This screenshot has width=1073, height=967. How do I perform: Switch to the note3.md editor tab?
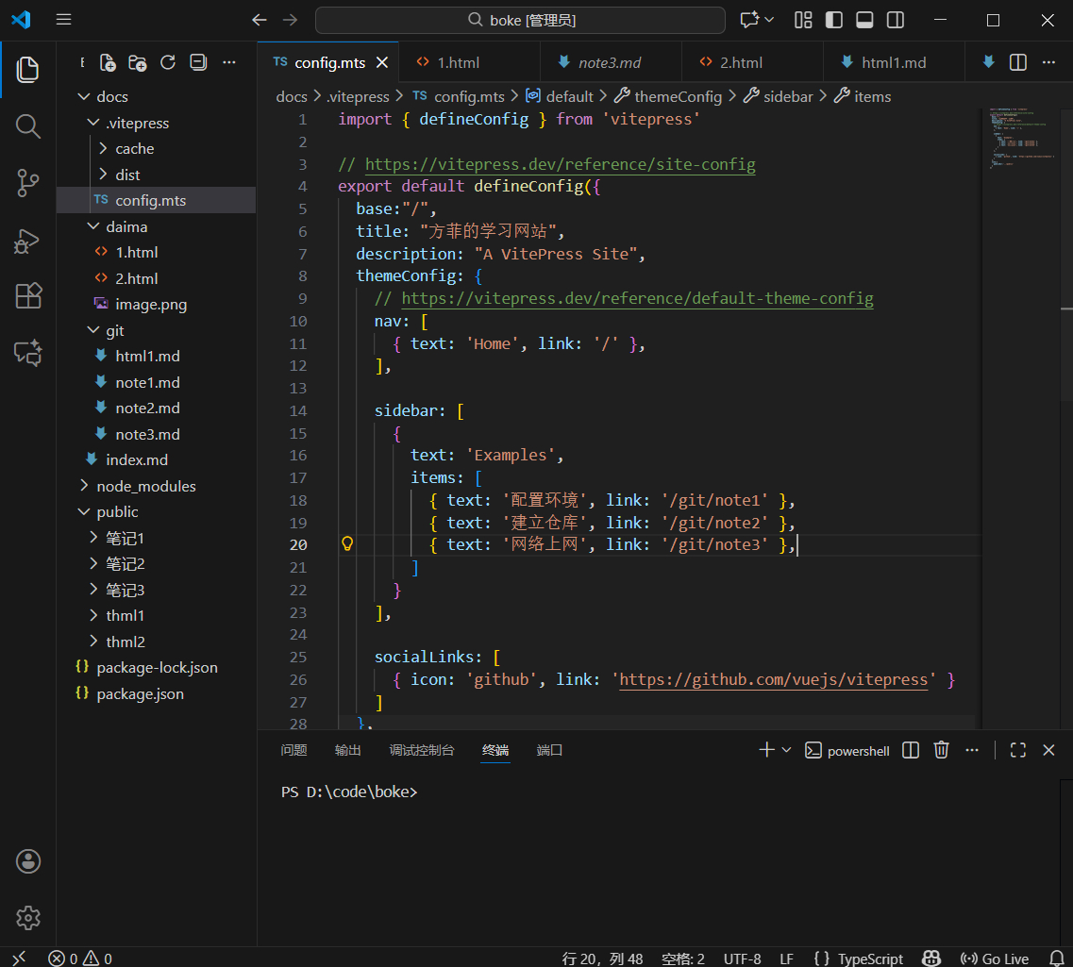click(x=609, y=62)
